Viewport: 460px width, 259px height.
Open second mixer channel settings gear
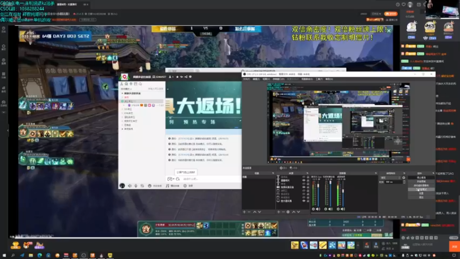[x=325, y=209]
